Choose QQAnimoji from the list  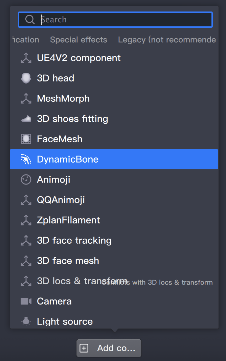tap(61, 200)
